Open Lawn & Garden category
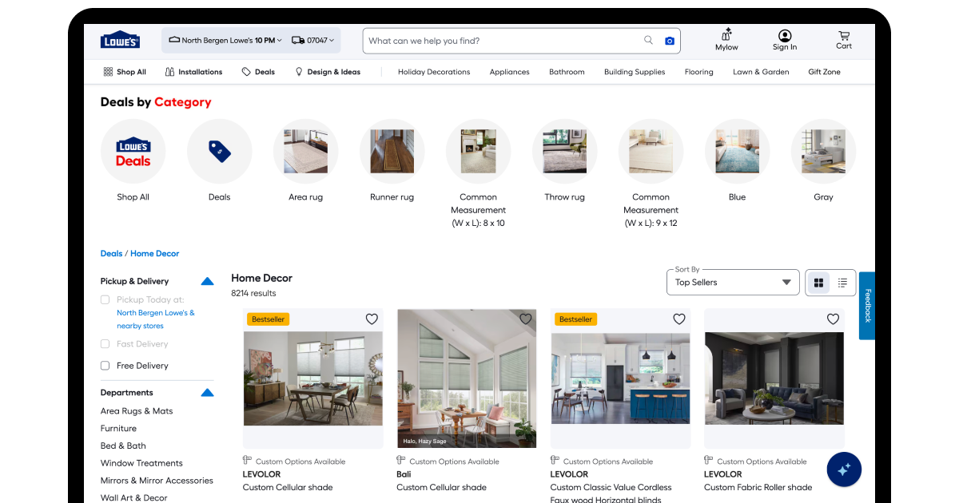Screen dimensions: 959x503 coord(761,72)
